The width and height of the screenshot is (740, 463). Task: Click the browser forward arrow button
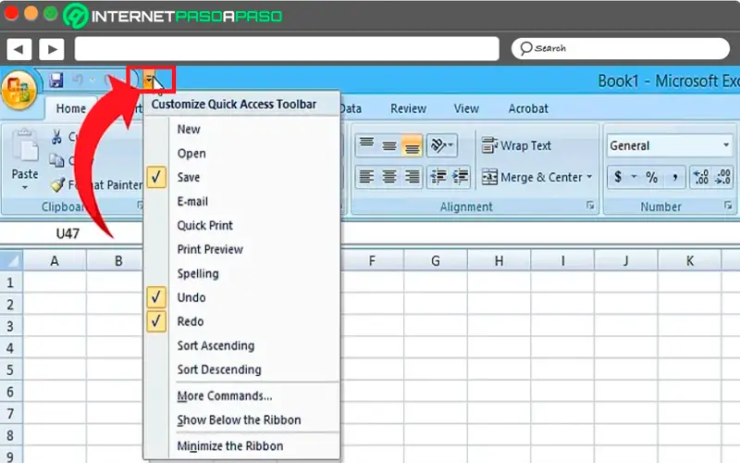click(52, 49)
